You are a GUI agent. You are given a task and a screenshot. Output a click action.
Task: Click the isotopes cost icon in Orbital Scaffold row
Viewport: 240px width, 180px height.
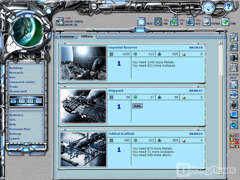(136, 140)
